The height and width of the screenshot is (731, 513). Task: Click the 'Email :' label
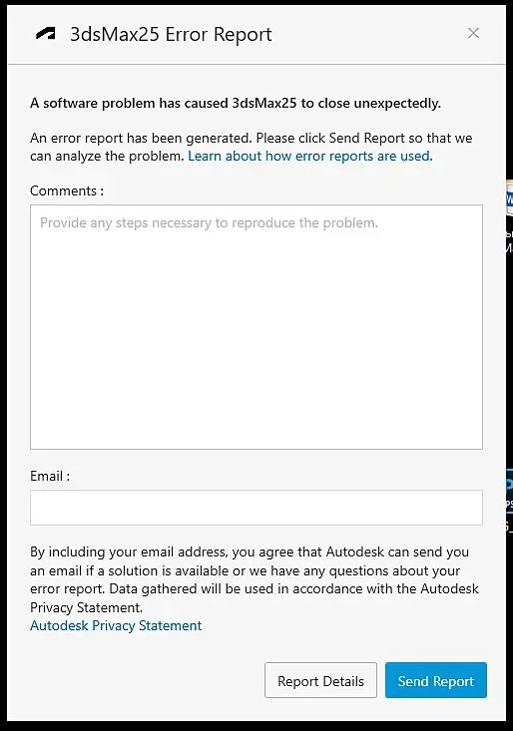click(x=50, y=476)
